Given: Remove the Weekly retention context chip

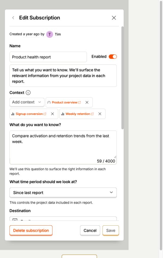Looking at the screenshot, I should tap(100, 114).
